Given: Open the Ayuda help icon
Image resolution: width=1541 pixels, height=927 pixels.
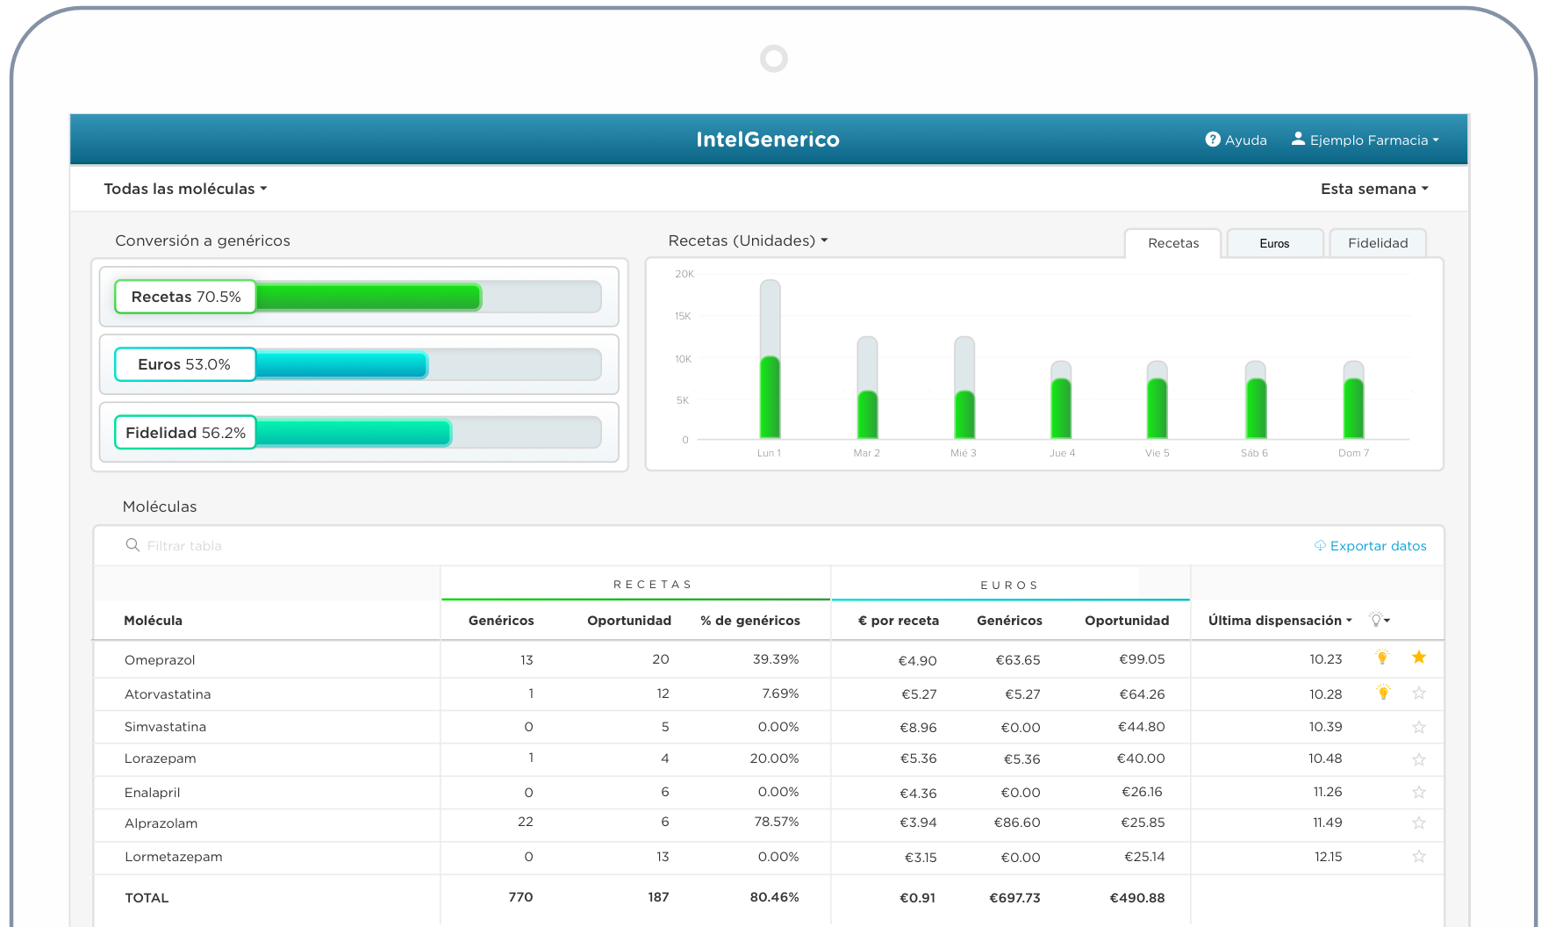Looking at the screenshot, I should coord(1213,140).
